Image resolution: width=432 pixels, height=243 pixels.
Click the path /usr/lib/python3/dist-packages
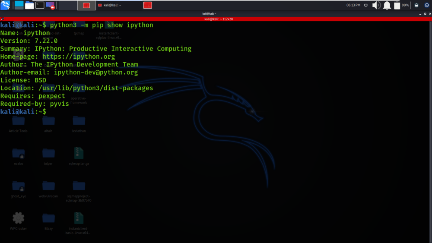coord(95,88)
